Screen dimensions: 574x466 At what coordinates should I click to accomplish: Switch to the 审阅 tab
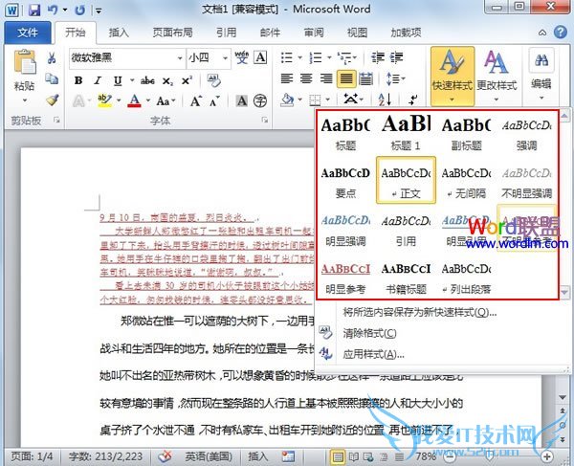[x=314, y=33]
